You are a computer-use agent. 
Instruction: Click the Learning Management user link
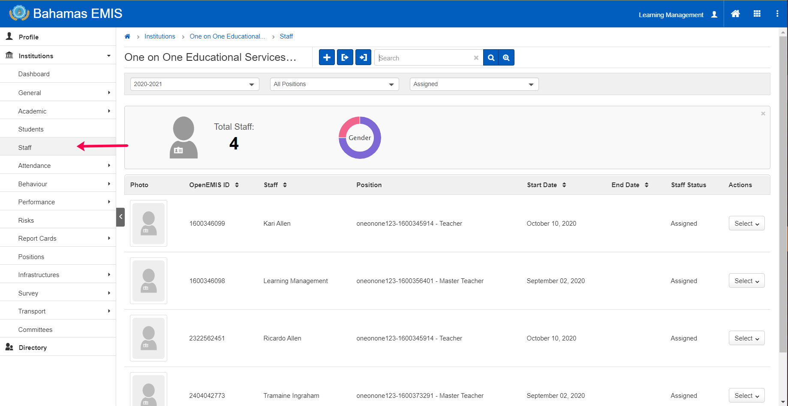click(671, 15)
